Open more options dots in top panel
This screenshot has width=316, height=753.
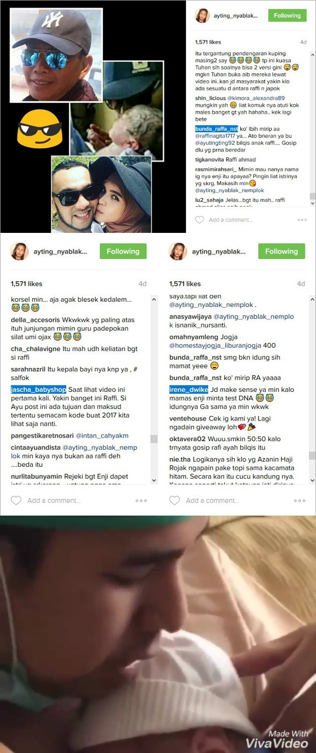302,220
